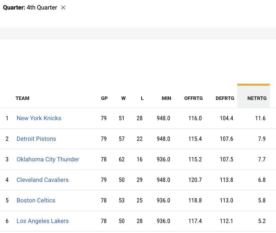Open the New York Knicks team link
Screen dimensions: 276x233
pos(39,118)
